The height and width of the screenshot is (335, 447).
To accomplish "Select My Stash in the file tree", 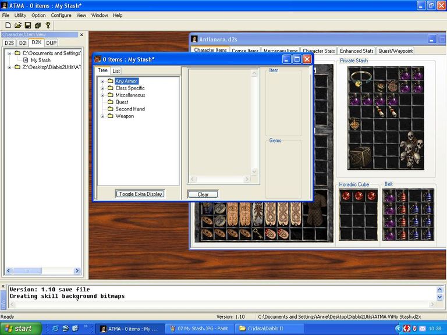I will pos(41,60).
